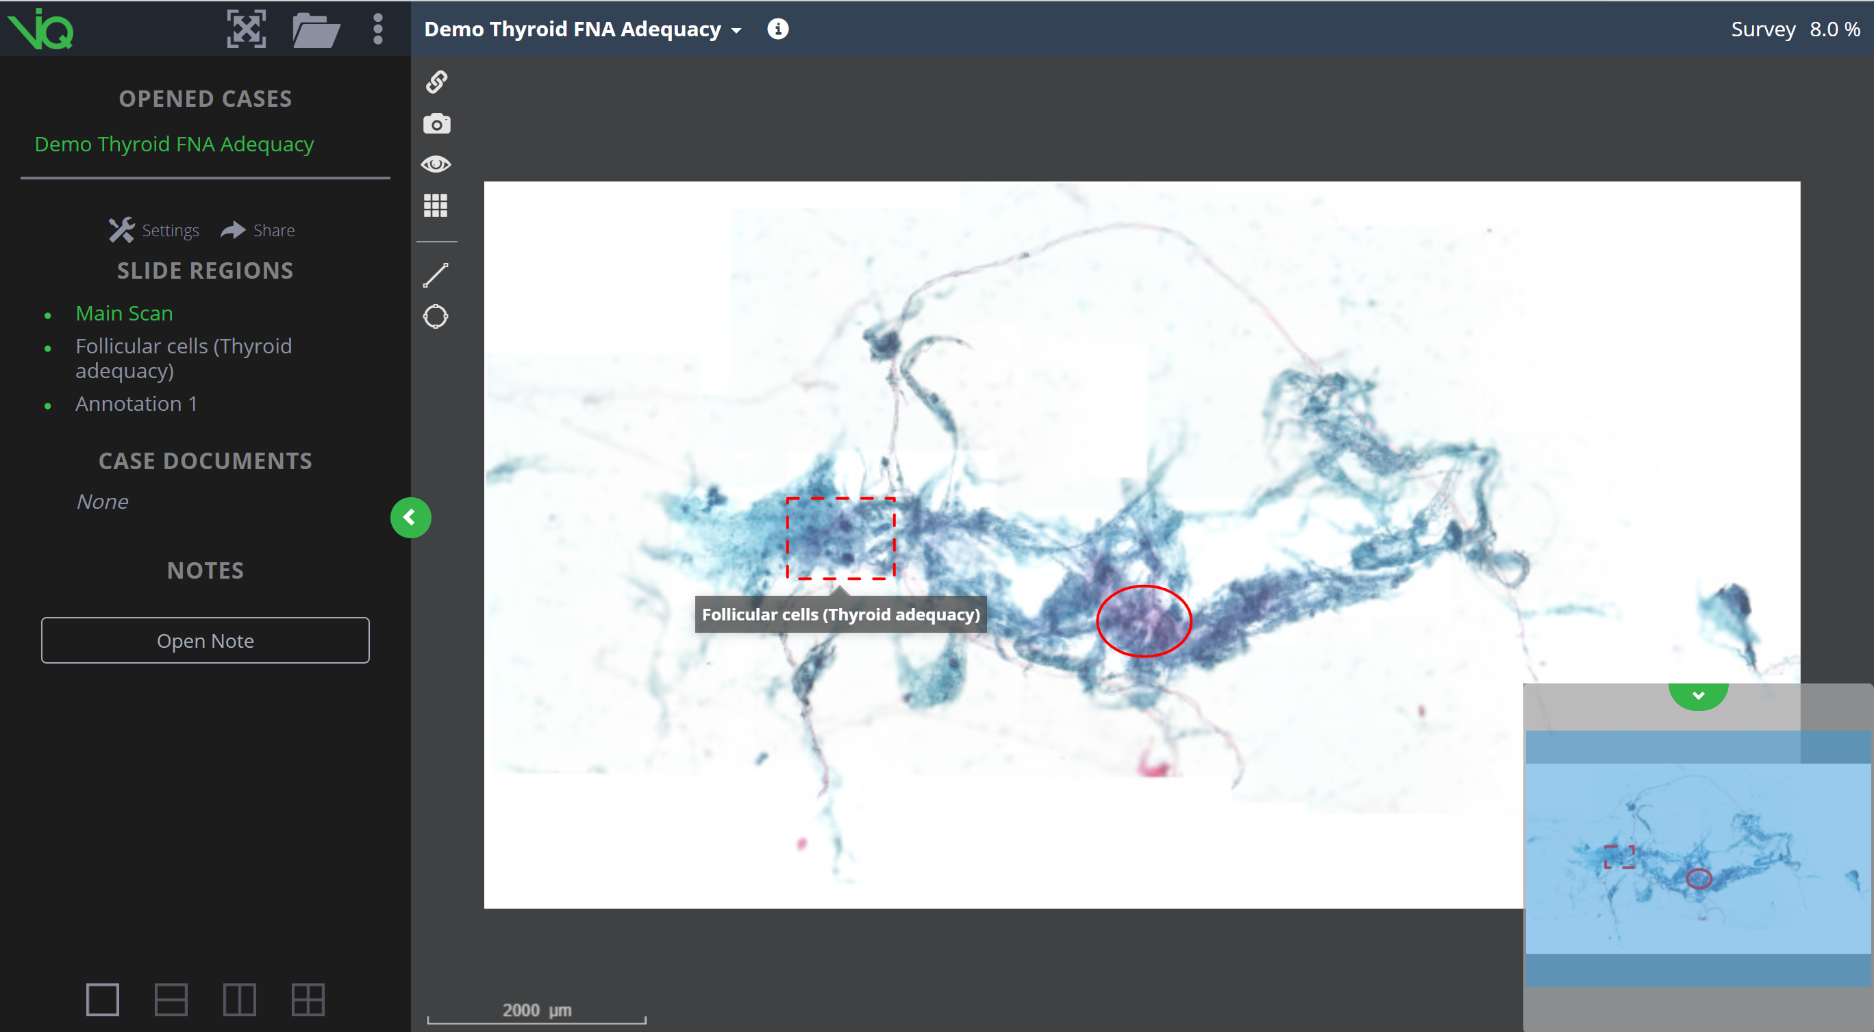Take a snapshot with the camera icon
This screenshot has width=1874, height=1032.
(x=436, y=124)
